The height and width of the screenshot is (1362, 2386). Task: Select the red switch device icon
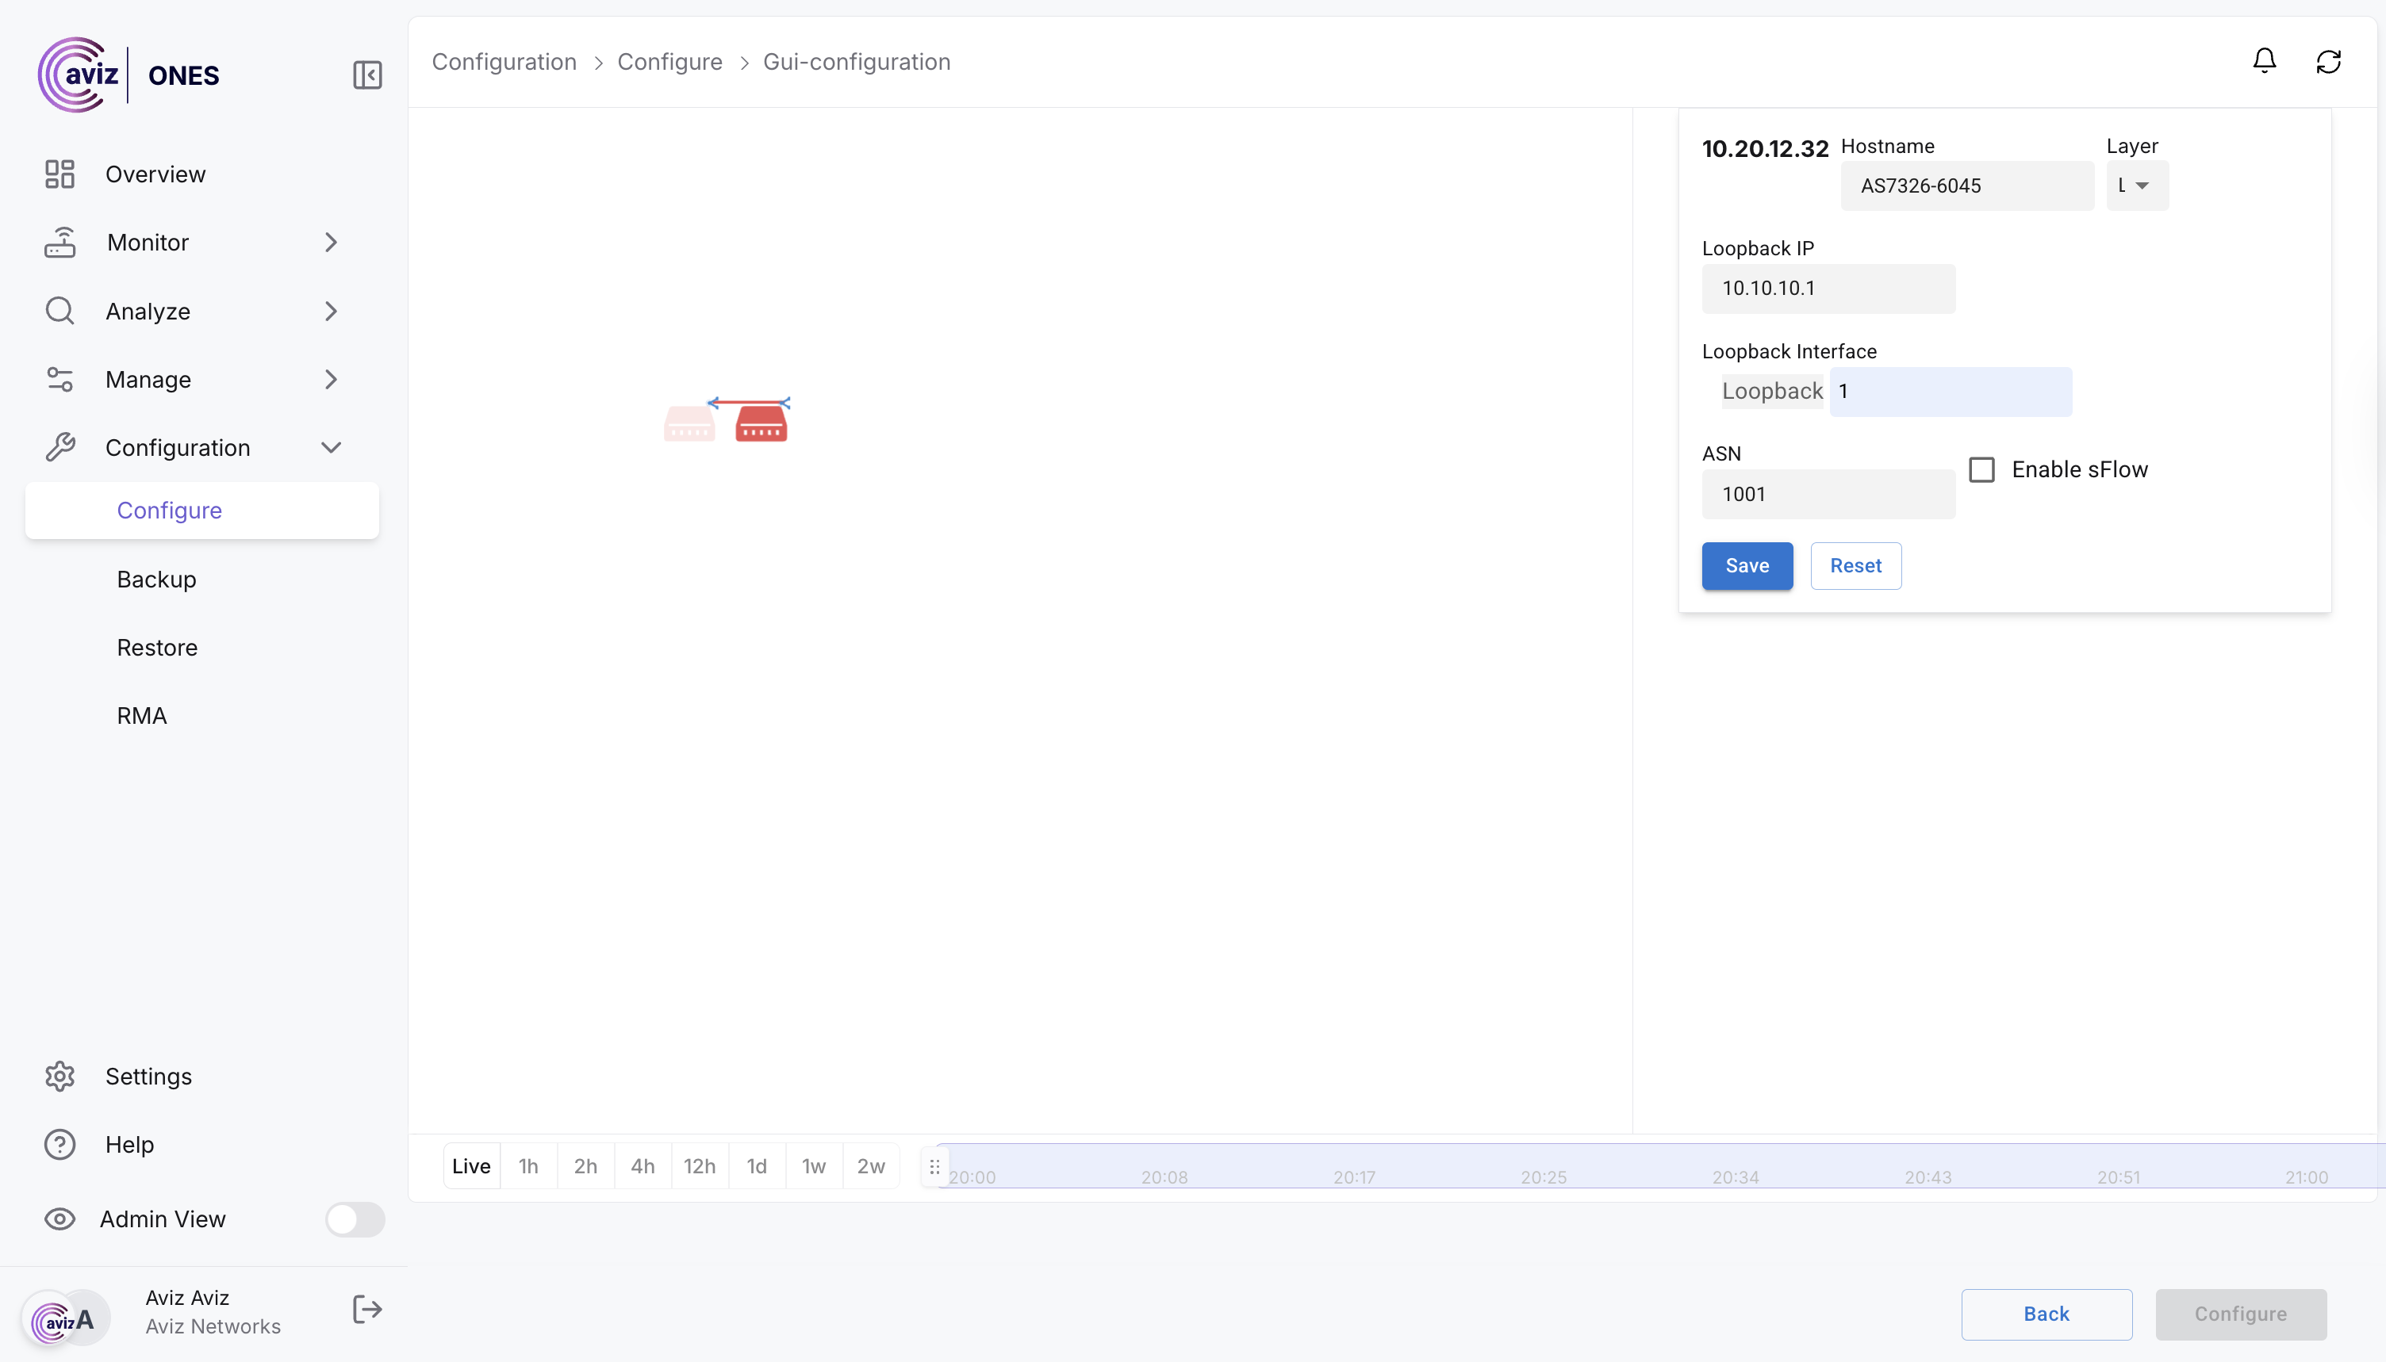point(761,425)
